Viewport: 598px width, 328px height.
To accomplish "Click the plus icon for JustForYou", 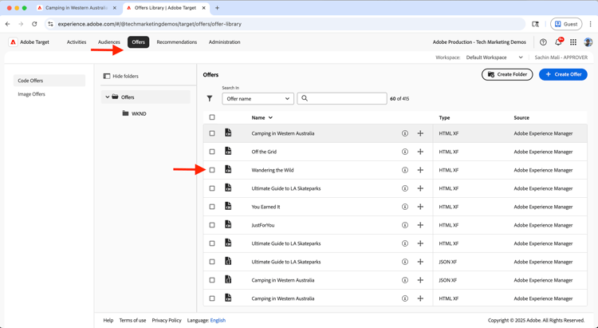I will pyautogui.click(x=420, y=225).
